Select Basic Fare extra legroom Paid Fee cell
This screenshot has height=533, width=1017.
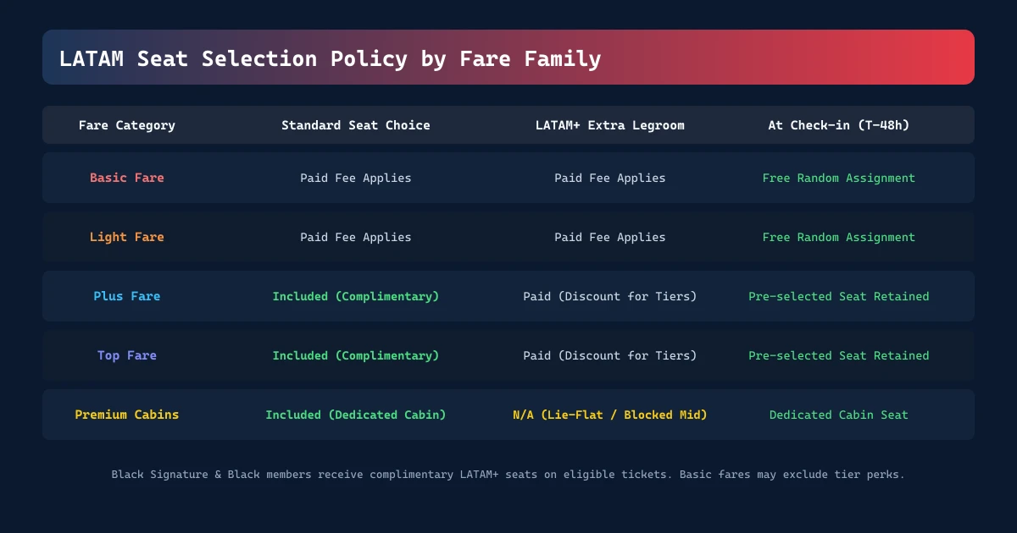[x=610, y=178]
